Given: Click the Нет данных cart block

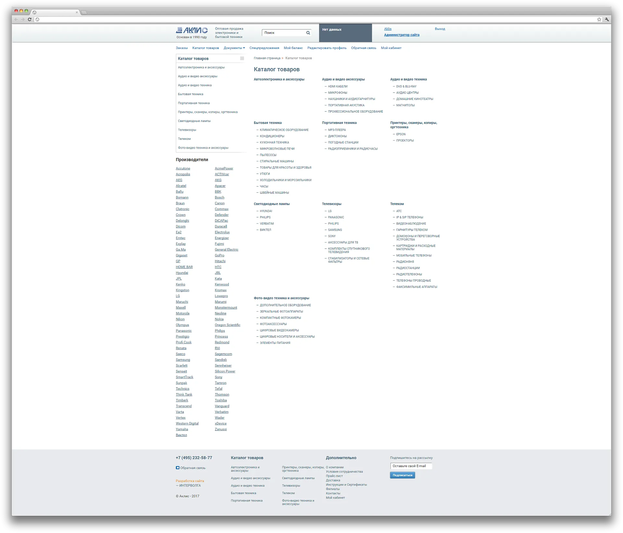Looking at the screenshot, I should (345, 33).
